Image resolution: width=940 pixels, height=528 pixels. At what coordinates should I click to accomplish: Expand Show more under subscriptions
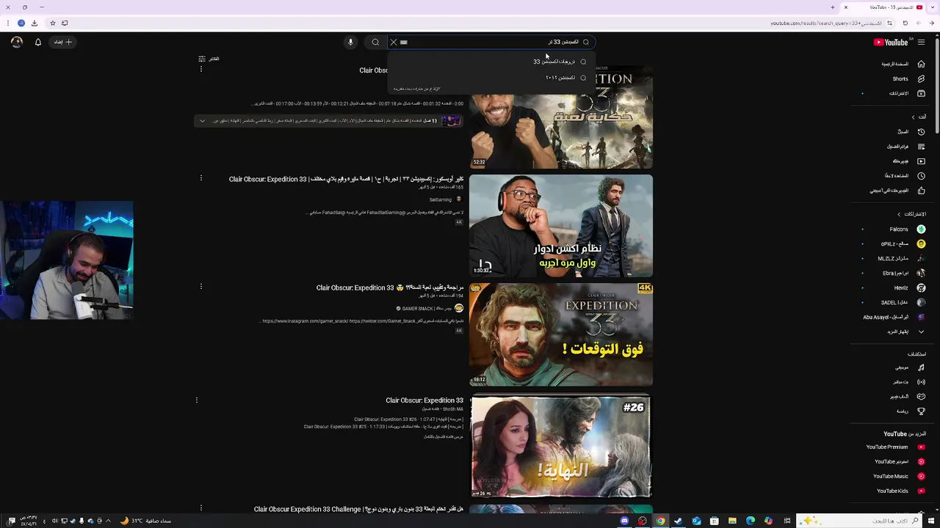click(903, 331)
